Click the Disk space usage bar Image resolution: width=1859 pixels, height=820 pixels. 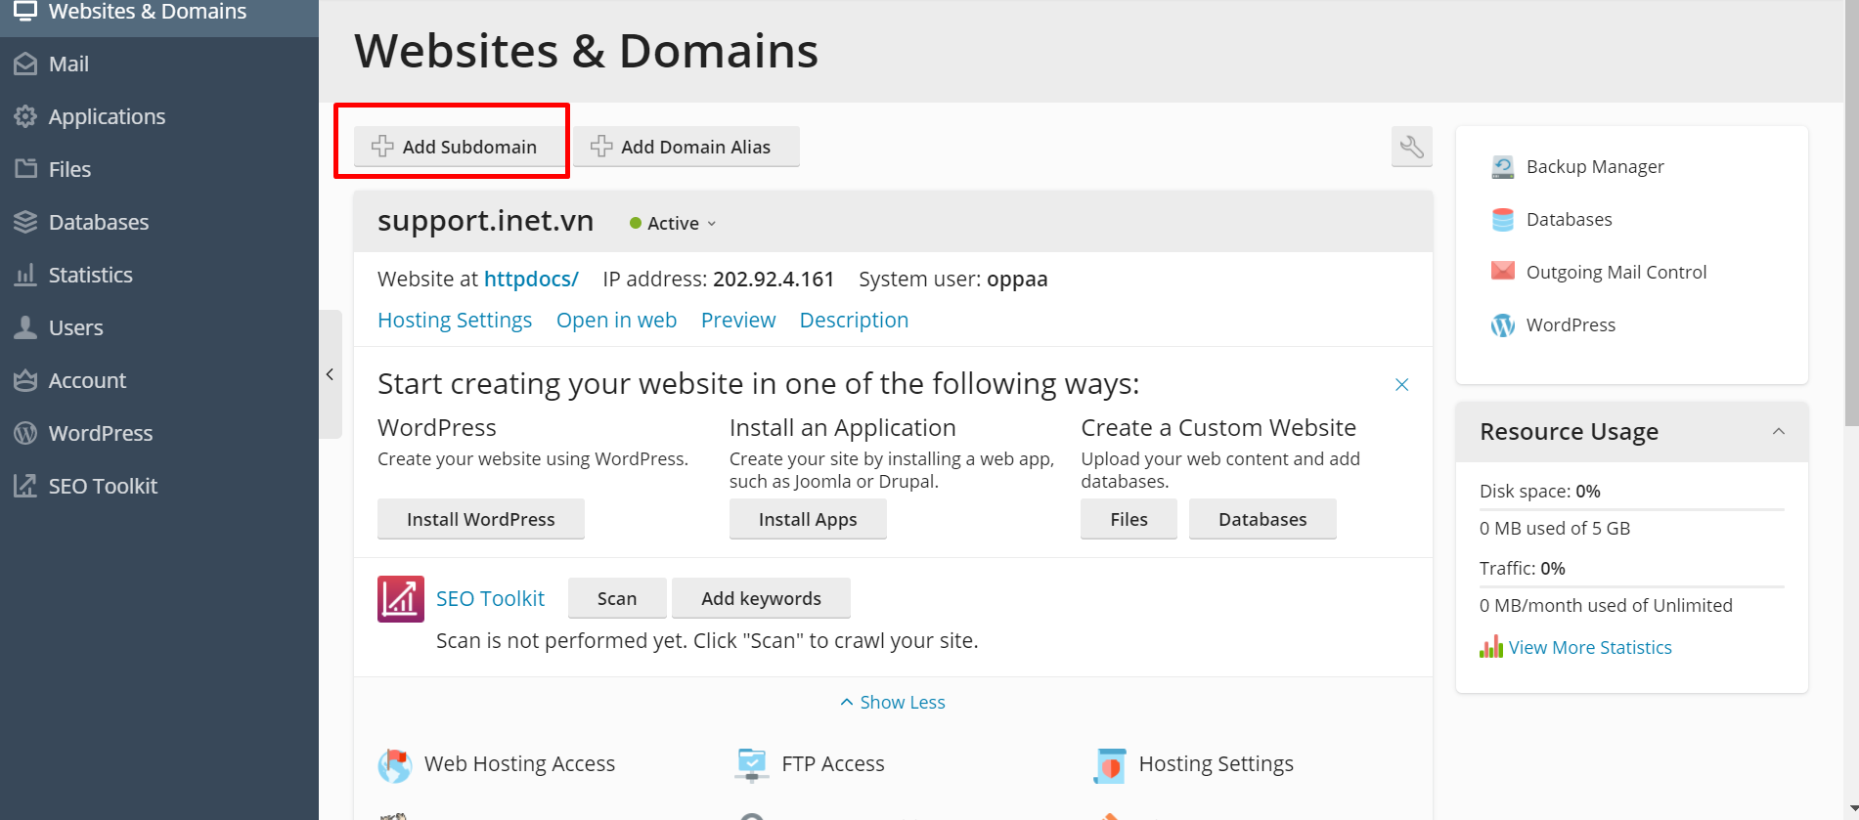1632,509
